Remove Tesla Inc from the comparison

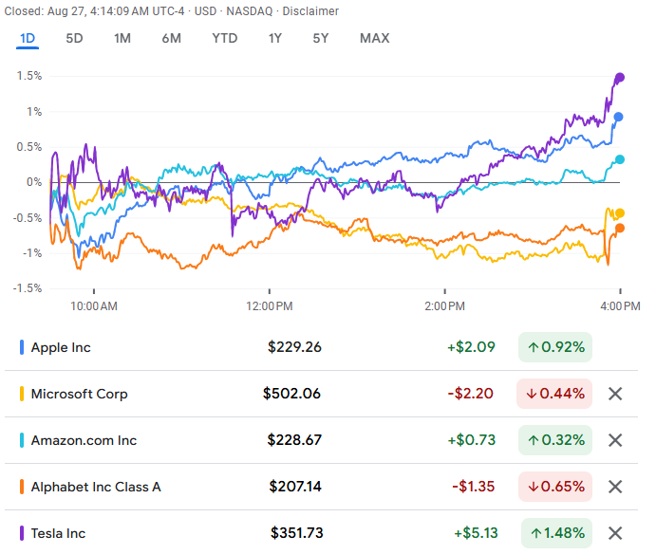[x=615, y=533]
